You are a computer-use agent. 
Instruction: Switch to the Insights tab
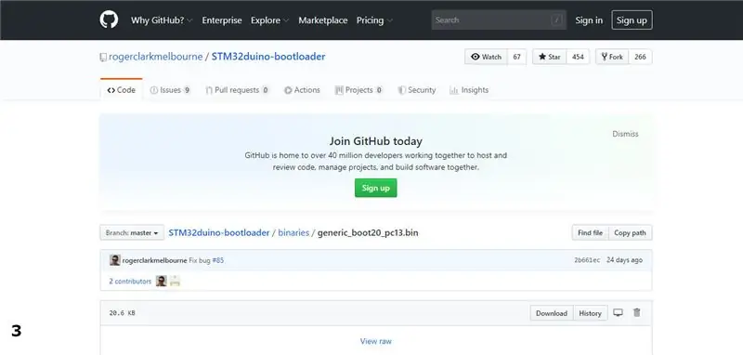click(x=469, y=90)
